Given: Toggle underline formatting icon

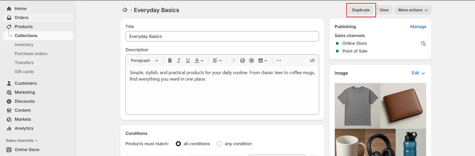Looking at the screenshot, I should pyautogui.click(x=188, y=60).
